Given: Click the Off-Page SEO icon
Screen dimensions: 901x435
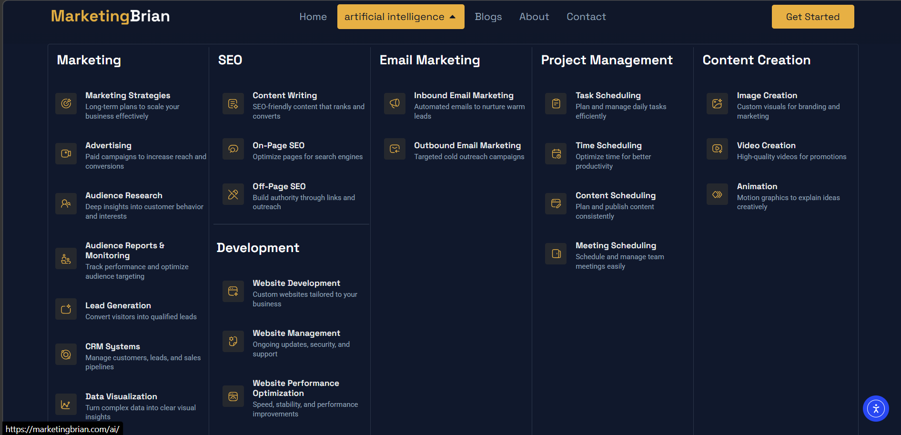Looking at the screenshot, I should pos(233,194).
